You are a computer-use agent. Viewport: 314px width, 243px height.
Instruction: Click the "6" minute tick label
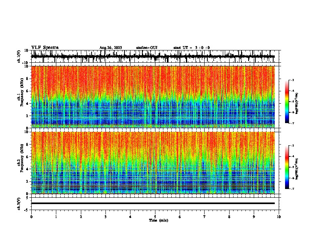[180, 217]
